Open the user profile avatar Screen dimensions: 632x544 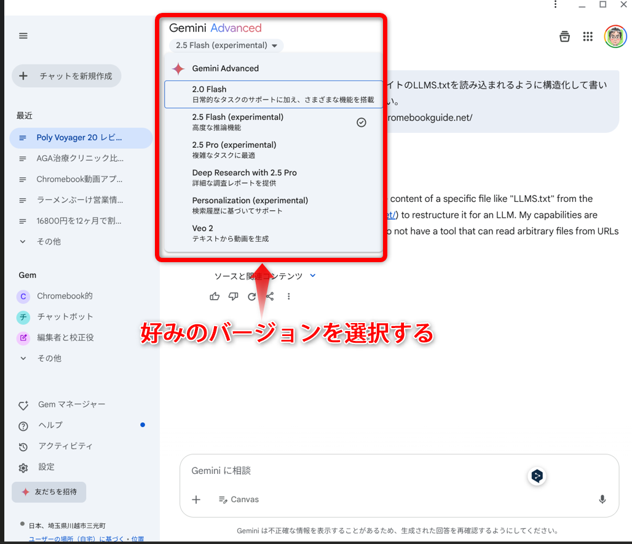tap(615, 37)
